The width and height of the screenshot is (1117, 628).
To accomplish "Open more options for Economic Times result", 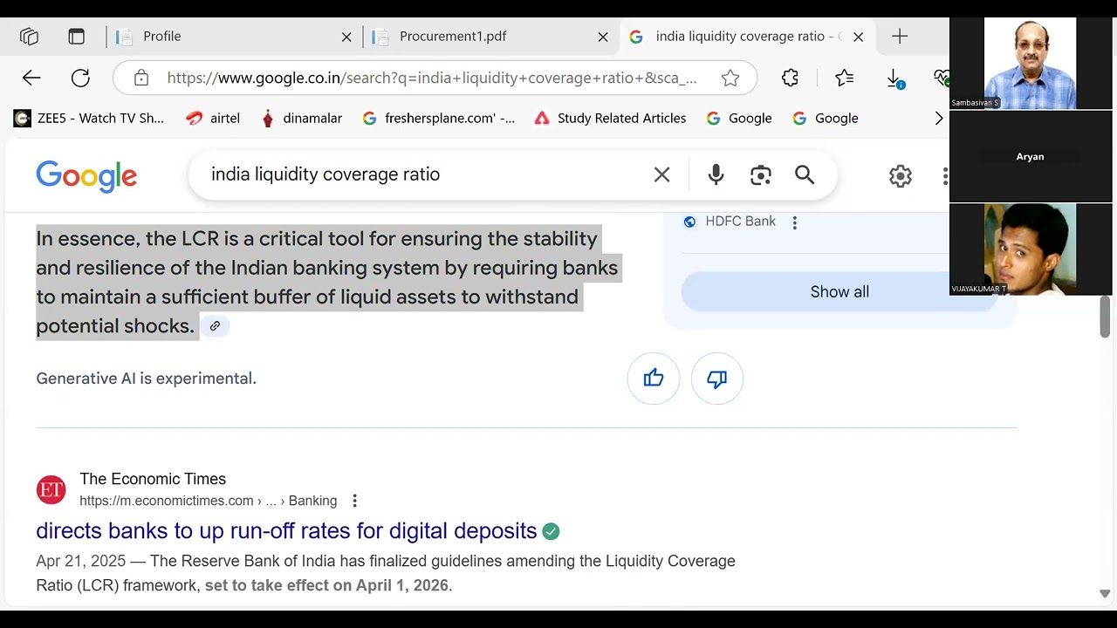I will coord(354,501).
